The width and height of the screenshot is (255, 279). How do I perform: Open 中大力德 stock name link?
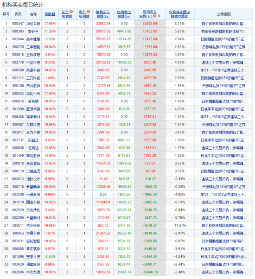(x=33, y=272)
